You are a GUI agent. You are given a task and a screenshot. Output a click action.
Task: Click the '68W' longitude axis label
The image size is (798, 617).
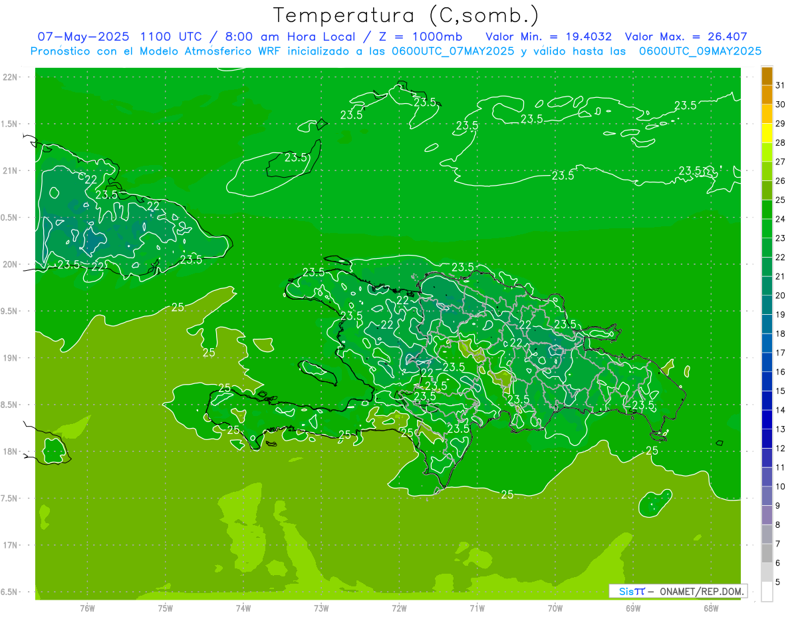click(x=711, y=608)
